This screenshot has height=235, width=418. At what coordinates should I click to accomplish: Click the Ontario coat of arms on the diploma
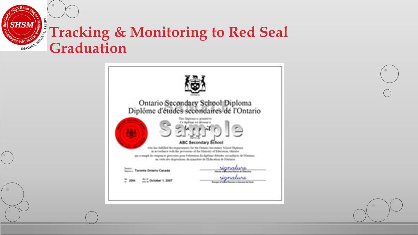tap(195, 84)
